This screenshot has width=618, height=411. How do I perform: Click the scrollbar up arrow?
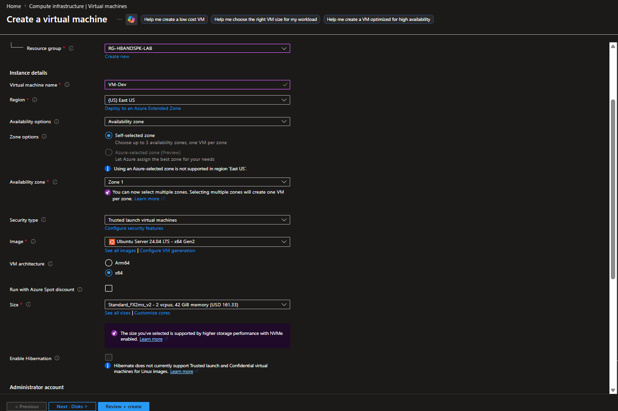613,45
